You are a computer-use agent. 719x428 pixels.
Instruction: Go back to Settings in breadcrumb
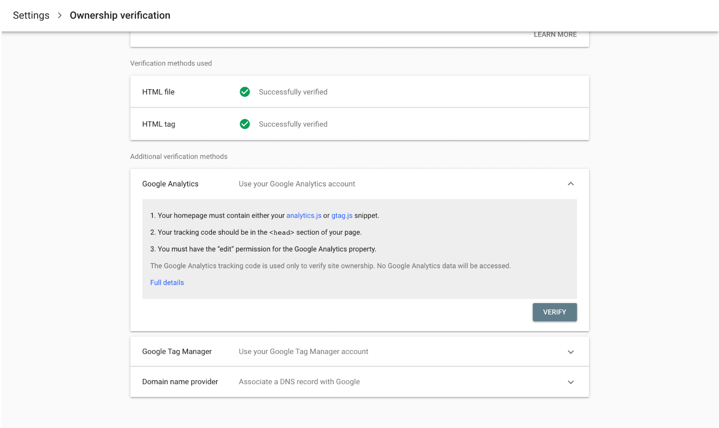[x=31, y=16]
